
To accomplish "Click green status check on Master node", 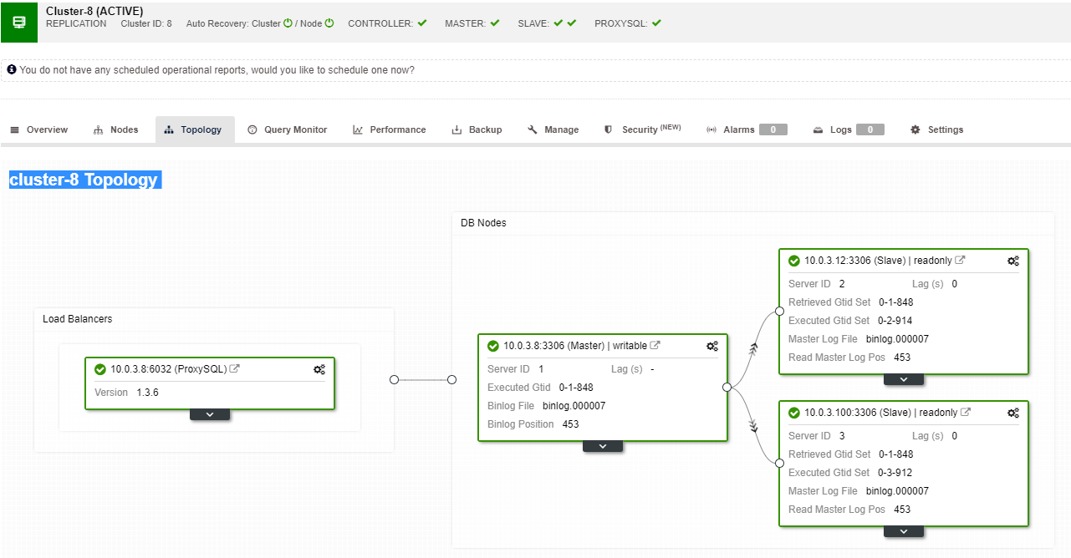I will (493, 346).
